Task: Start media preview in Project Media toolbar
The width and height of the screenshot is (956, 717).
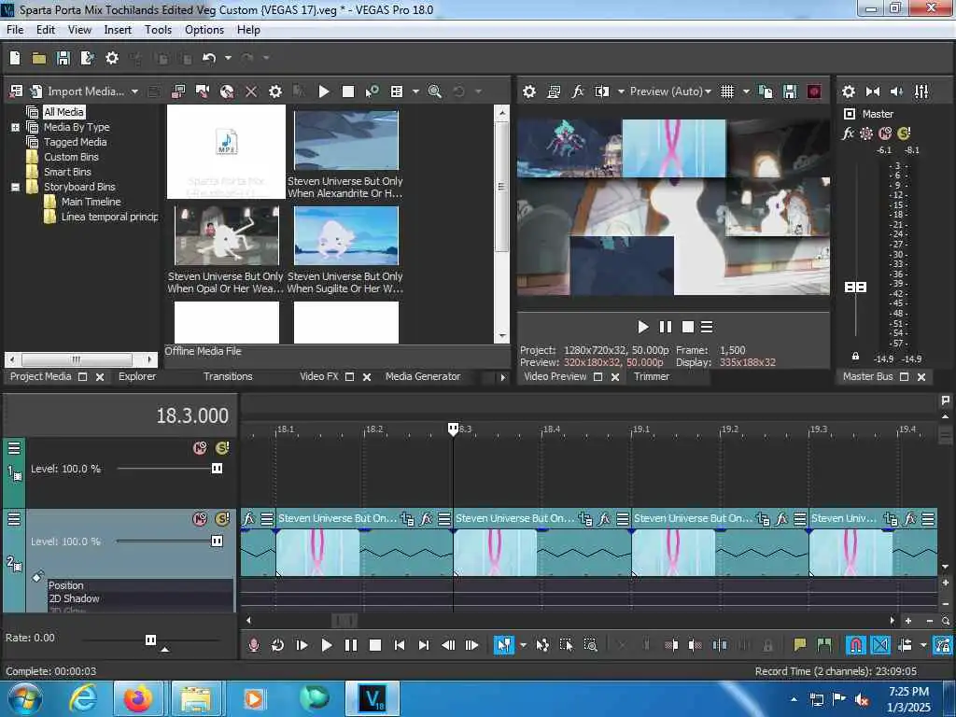Action: pyautogui.click(x=324, y=91)
